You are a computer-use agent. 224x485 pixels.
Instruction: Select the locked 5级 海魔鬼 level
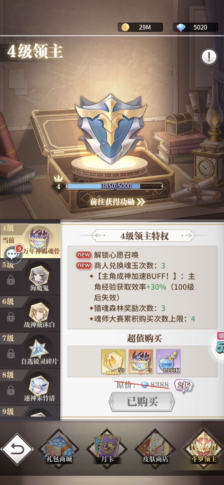(30, 277)
